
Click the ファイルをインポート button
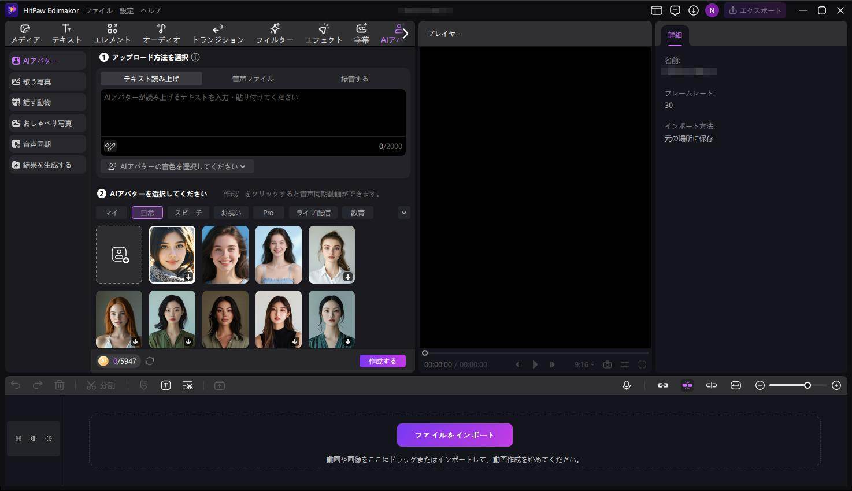point(455,435)
